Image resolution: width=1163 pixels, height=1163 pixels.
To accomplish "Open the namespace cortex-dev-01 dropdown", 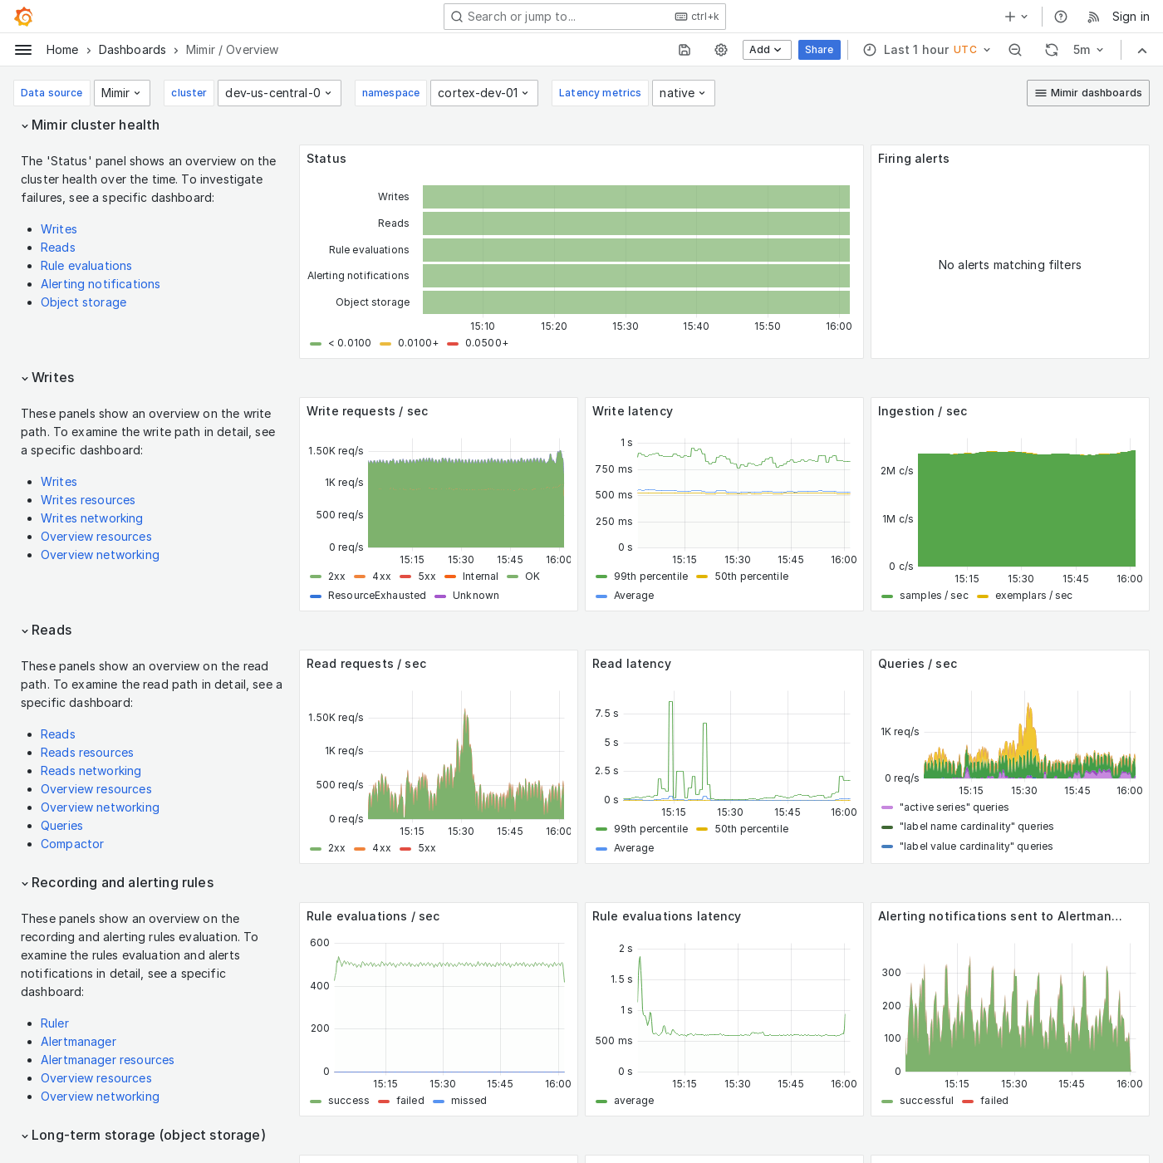I will [484, 93].
